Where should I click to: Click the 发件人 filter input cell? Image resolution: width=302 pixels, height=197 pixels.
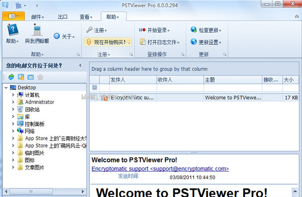[x=133, y=88]
